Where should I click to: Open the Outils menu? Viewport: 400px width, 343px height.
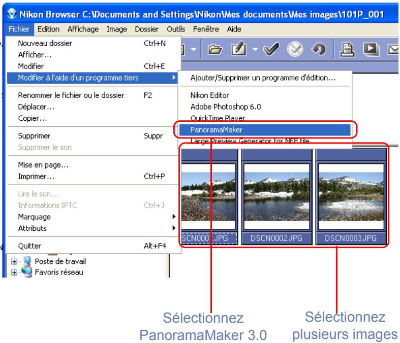click(176, 29)
